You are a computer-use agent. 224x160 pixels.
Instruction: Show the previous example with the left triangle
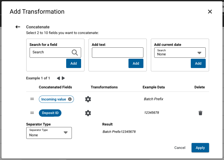click(x=58, y=78)
